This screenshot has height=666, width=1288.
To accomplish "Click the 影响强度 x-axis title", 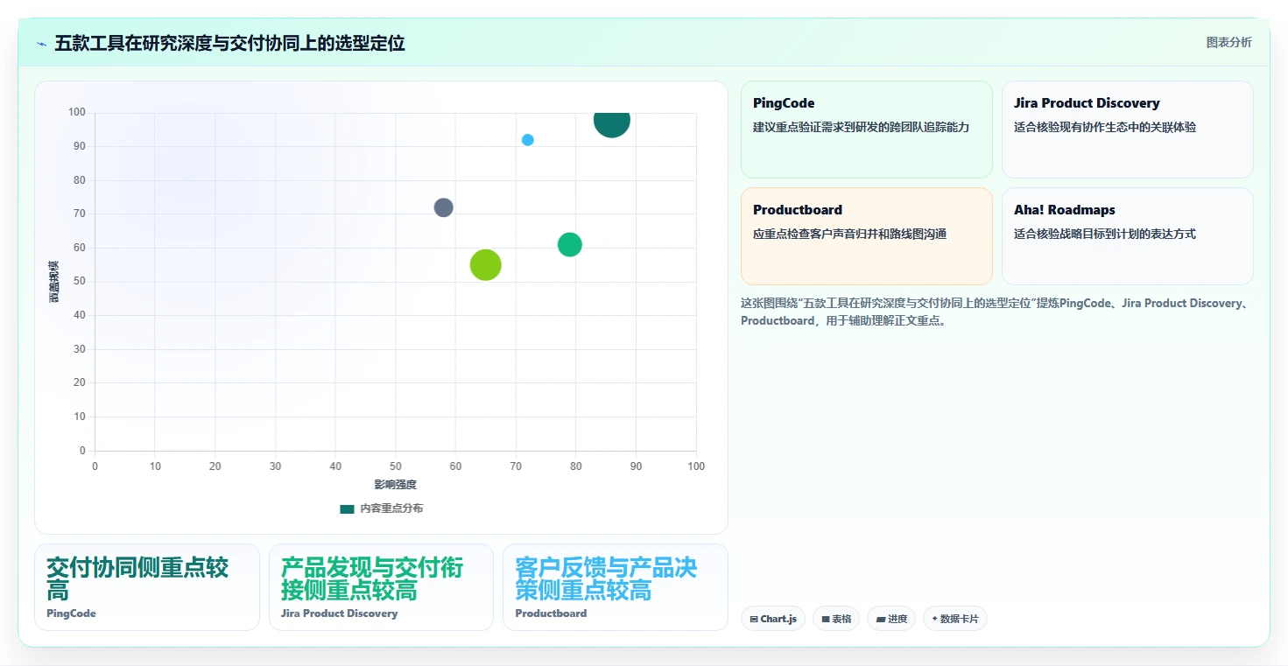I will (x=396, y=485).
